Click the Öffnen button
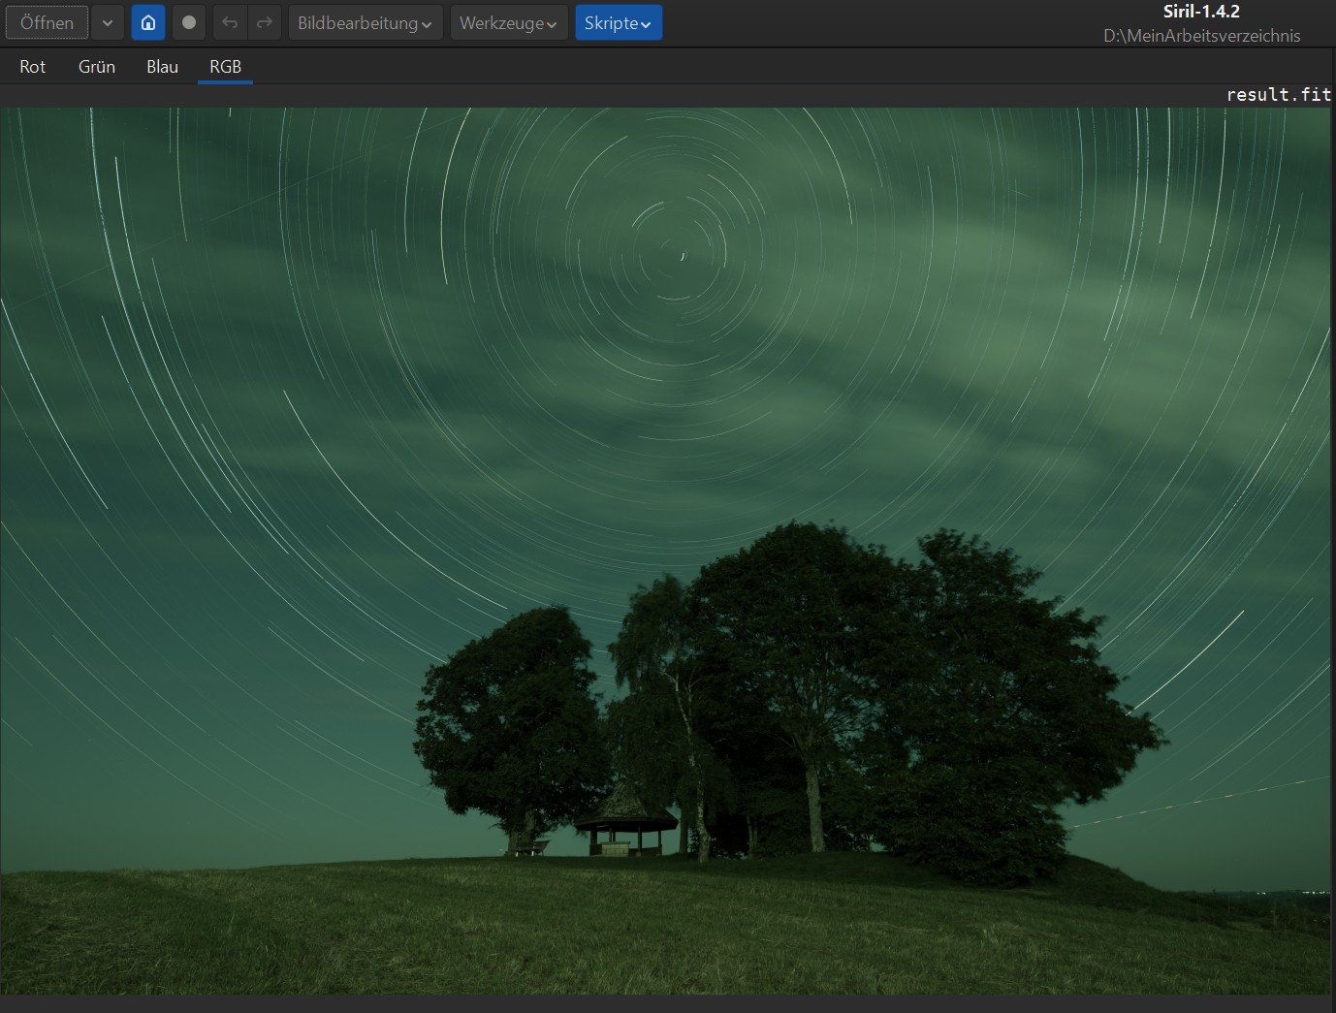Image resolution: width=1336 pixels, height=1013 pixels. 47,22
